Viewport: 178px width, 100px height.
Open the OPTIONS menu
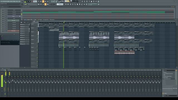point(14,1)
